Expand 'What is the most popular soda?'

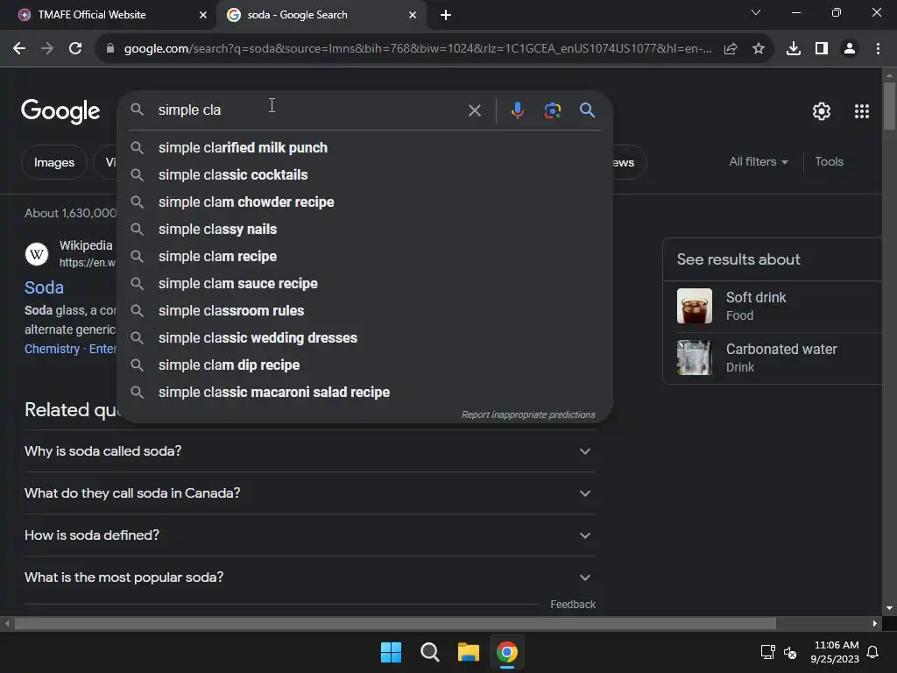tap(309, 577)
